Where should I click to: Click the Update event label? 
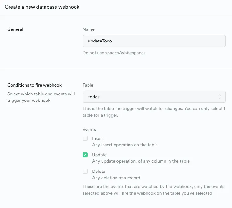[99, 155]
